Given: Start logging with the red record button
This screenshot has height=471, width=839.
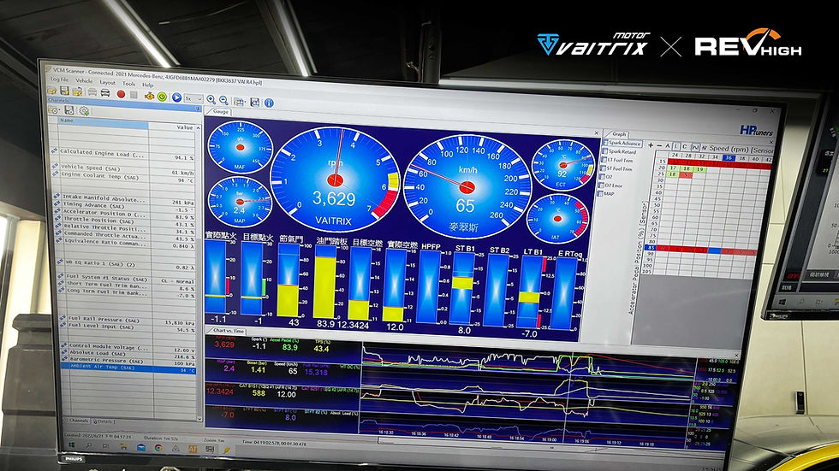Looking at the screenshot, I should (121, 94).
